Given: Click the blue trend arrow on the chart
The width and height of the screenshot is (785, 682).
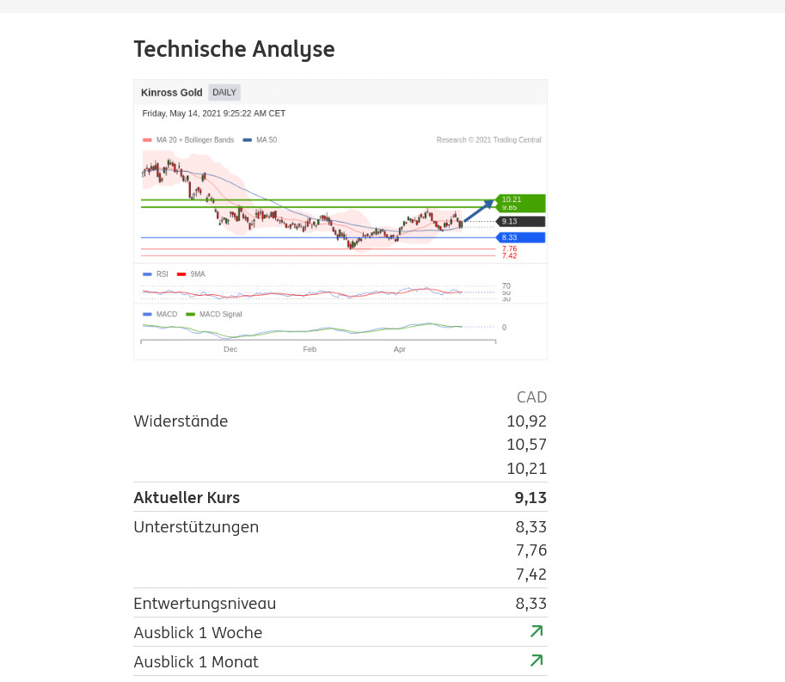Looking at the screenshot, I should pyautogui.click(x=479, y=211).
